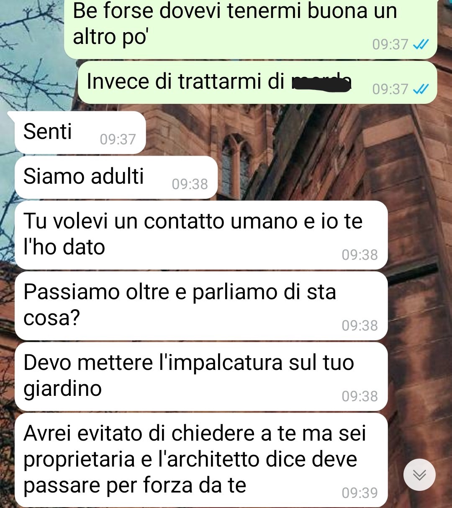Tap the scroll-to-bottom double chevron button

click(x=419, y=475)
